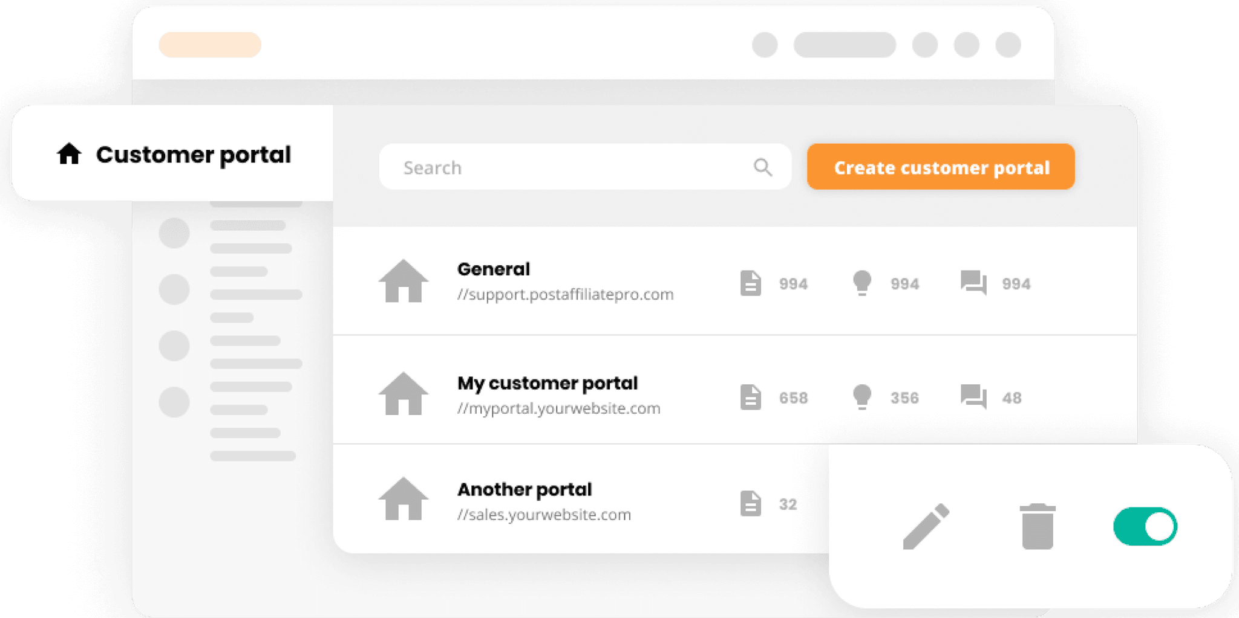Click the My customer portal house icon
This screenshot has width=1239, height=618.
tap(404, 394)
